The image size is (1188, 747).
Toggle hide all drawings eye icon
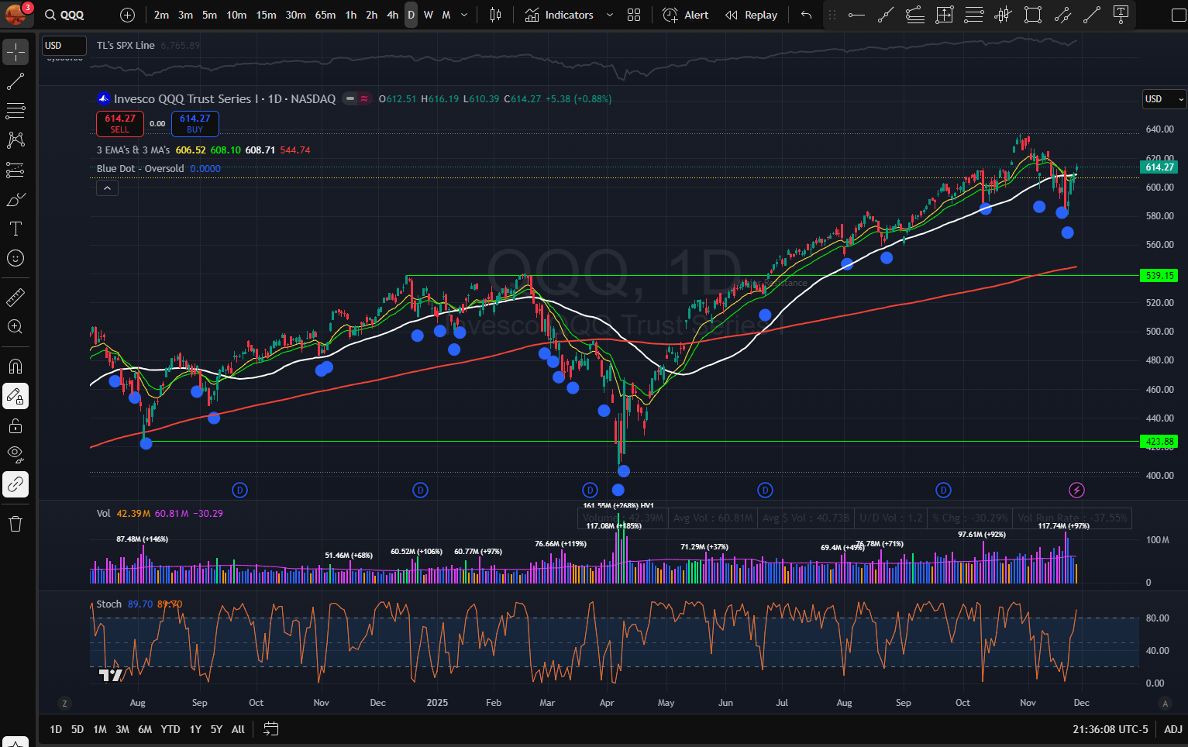(15, 455)
